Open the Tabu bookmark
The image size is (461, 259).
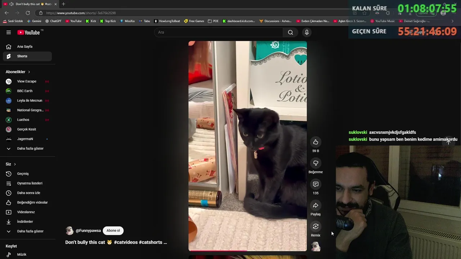144,21
